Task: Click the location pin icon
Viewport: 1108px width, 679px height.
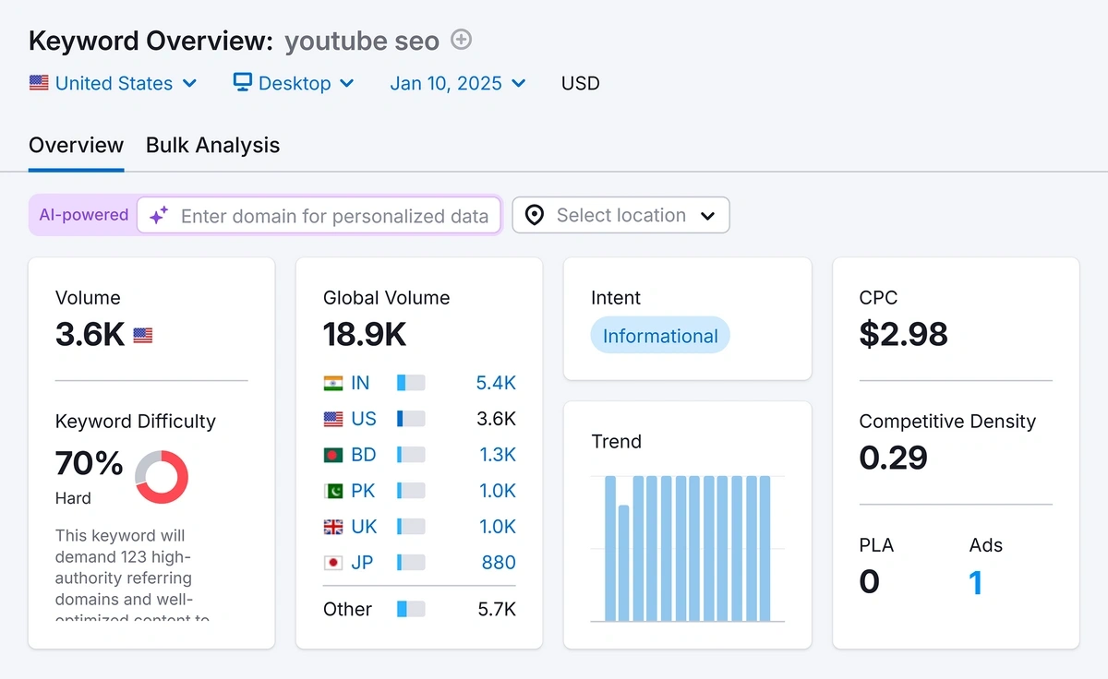Action: [x=534, y=215]
